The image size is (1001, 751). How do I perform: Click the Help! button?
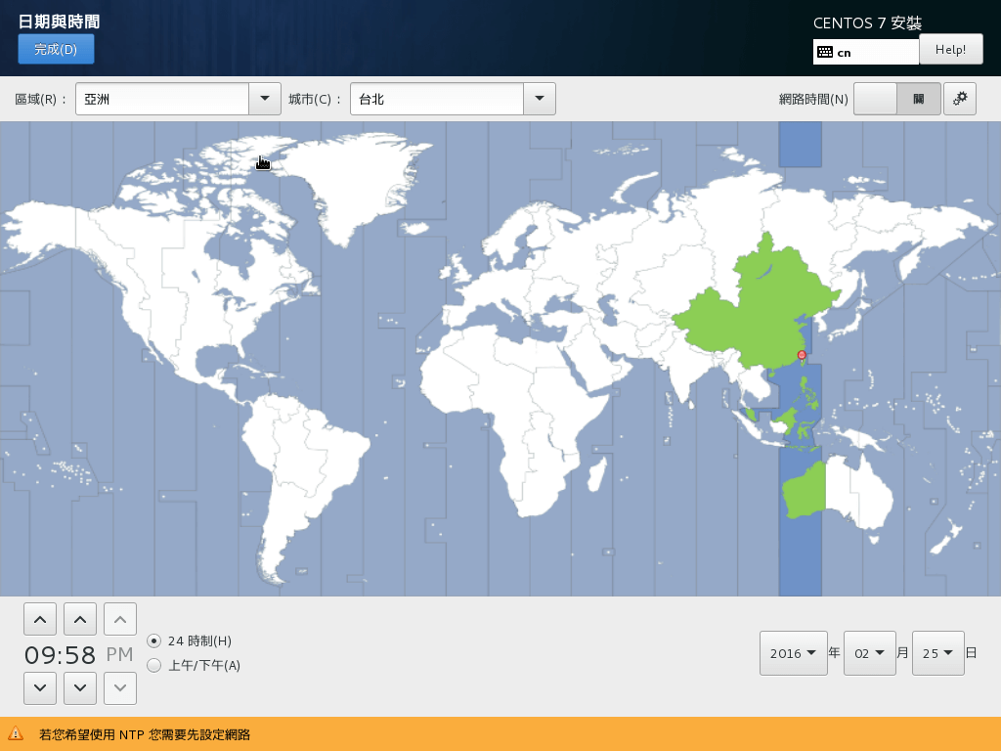[x=950, y=49]
